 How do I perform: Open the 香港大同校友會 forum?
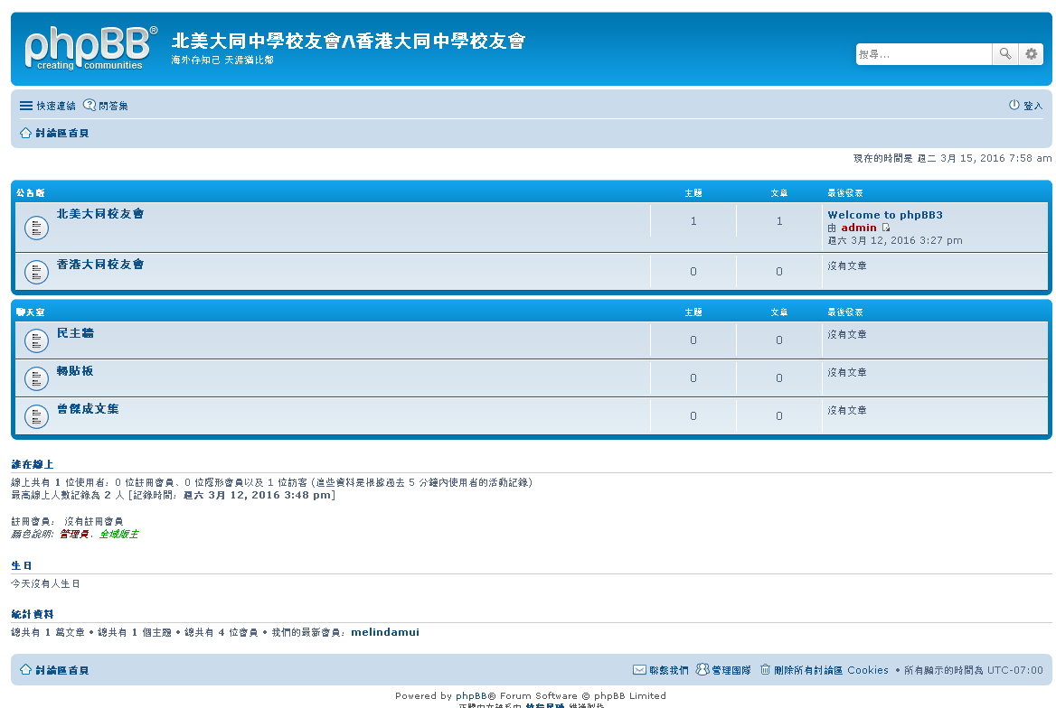(100, 265)
